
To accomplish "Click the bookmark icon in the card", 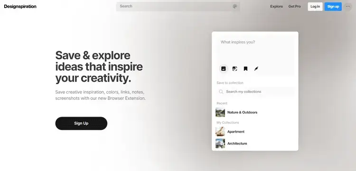I will tap(245, 68).
